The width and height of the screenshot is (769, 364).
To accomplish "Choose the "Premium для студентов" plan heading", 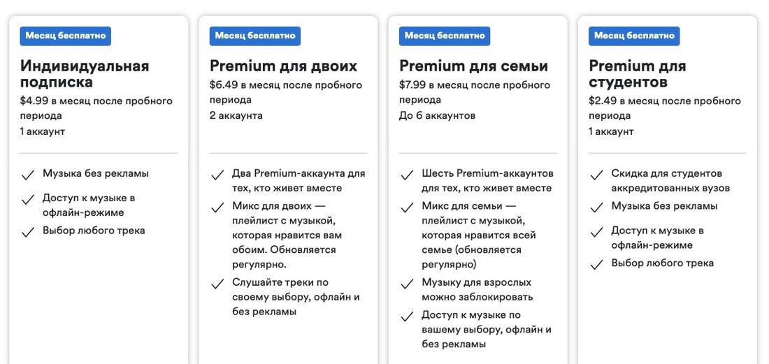I will click(x=637, y=74).
